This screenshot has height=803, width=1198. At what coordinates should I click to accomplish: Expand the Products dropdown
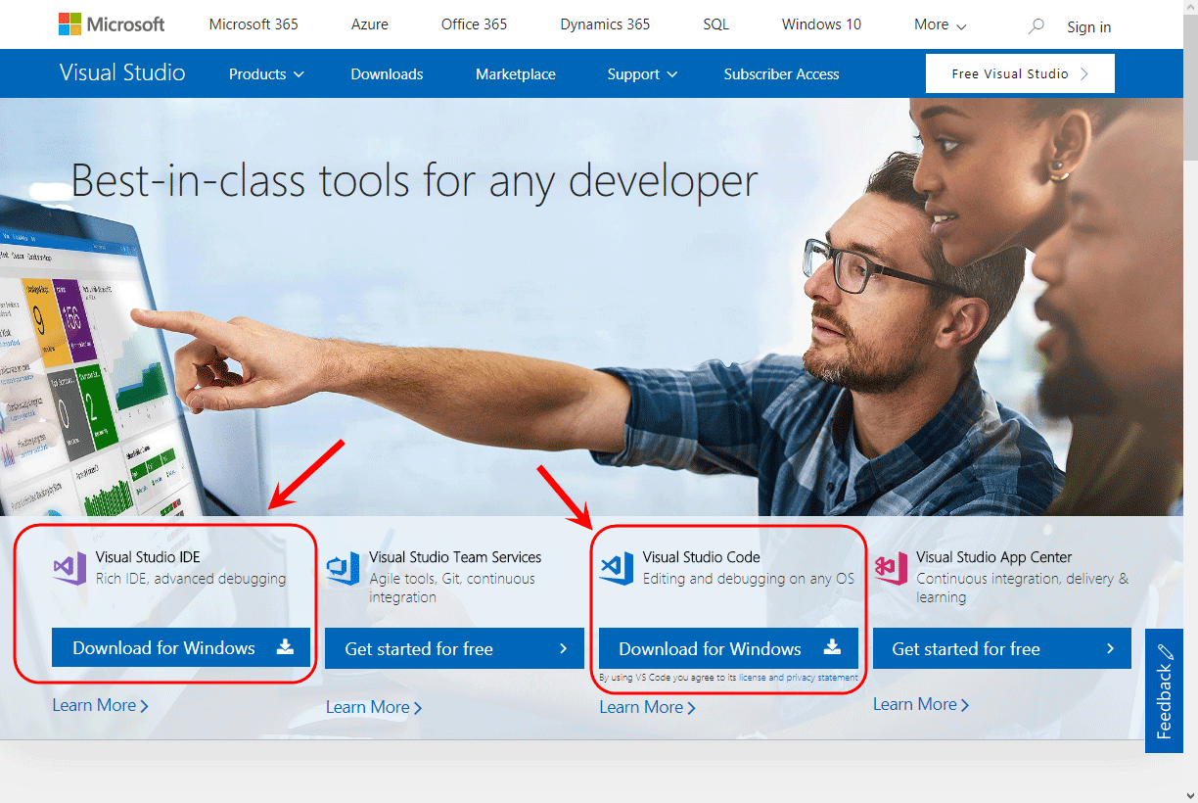(x=266, y=74)
